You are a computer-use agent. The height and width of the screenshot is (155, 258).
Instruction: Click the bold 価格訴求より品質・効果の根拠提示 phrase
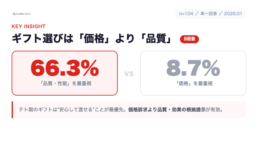point(167,110)
